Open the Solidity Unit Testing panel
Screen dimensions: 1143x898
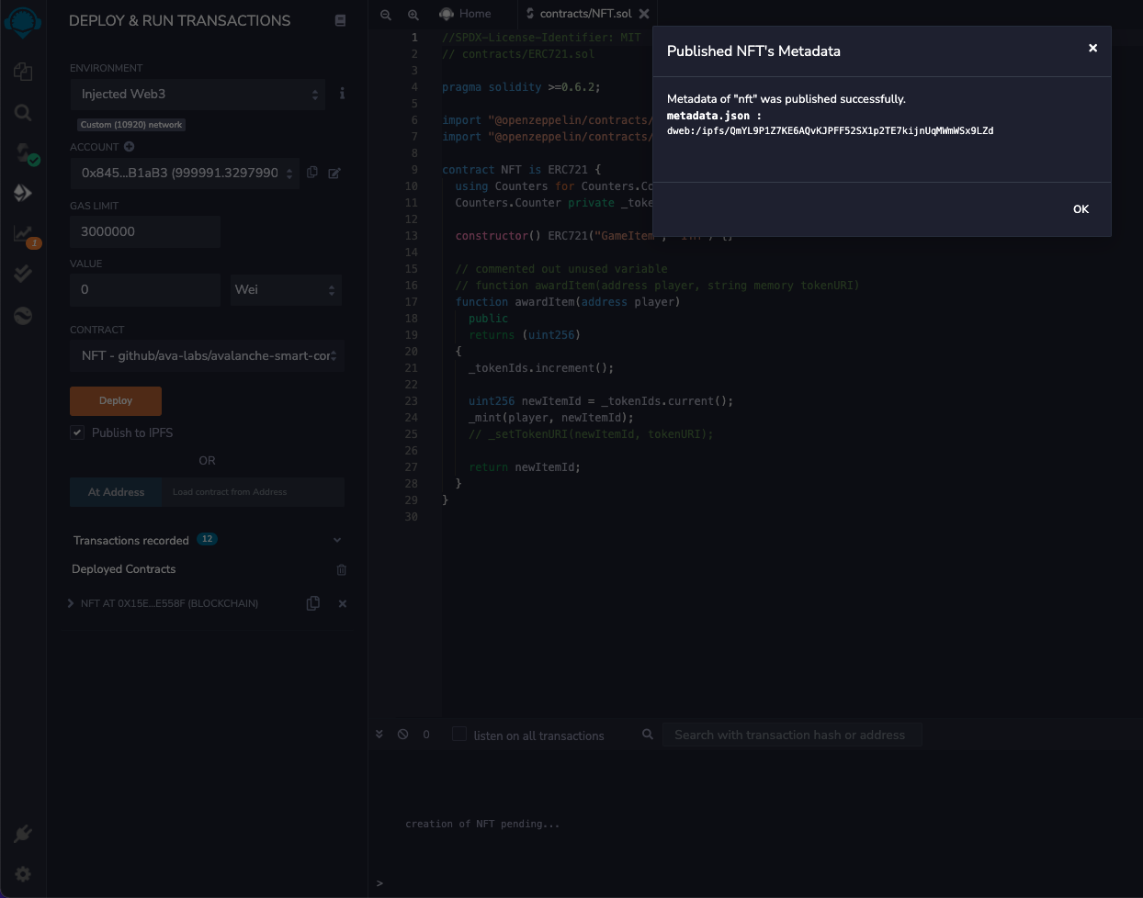pyautogui.click(x=24, y=273)
